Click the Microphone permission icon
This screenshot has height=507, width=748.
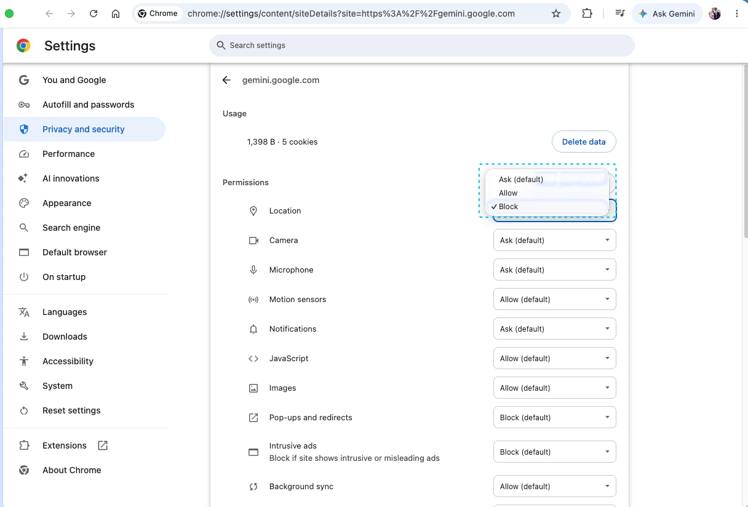(253, 270)
